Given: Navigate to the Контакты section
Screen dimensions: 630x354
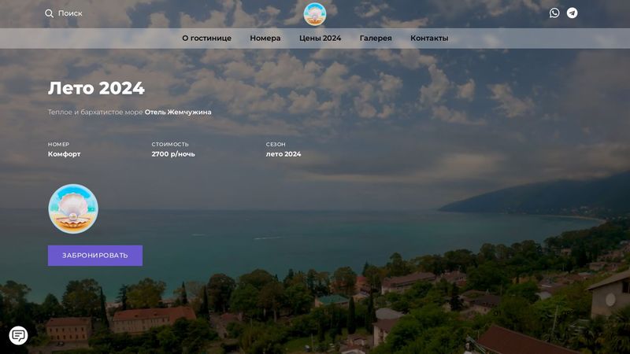Looking at the screenshot, I should coord(429,39).
